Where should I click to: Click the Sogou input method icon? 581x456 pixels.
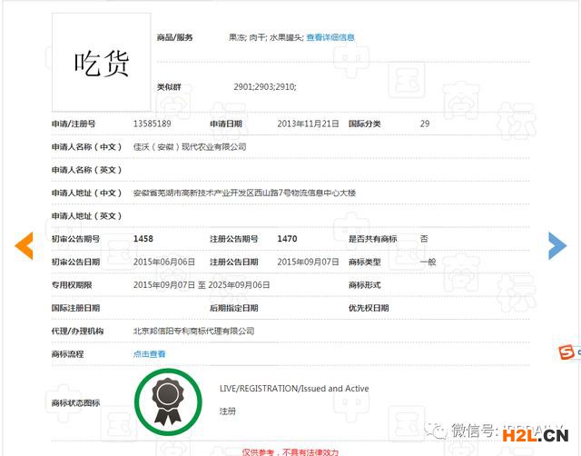point(567,352)
